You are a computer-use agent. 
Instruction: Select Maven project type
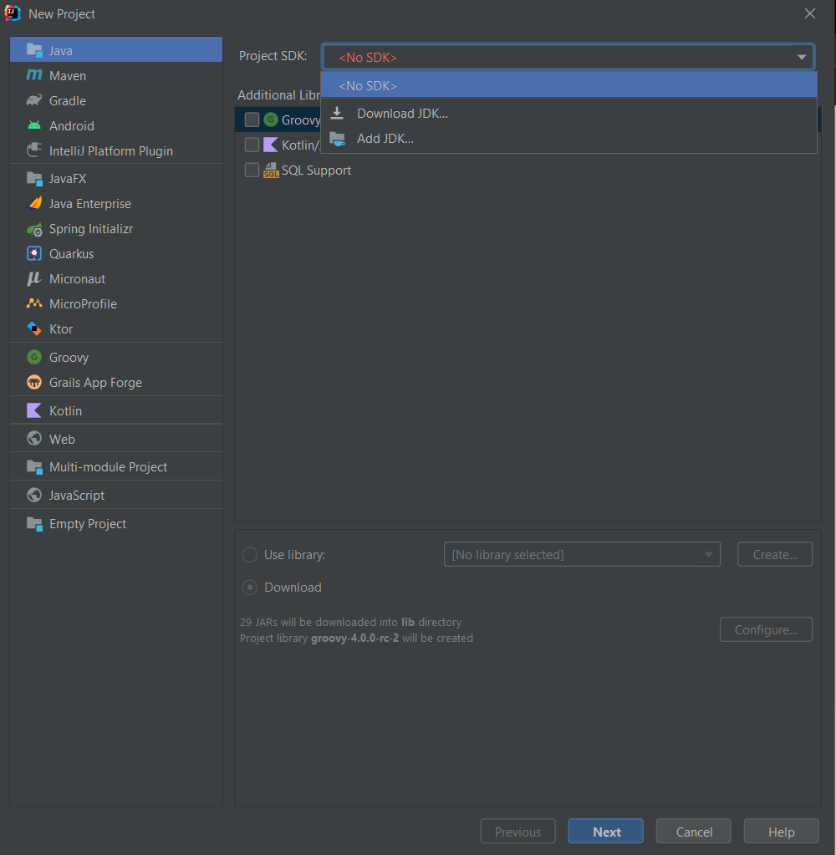click(x=116, y=75)
